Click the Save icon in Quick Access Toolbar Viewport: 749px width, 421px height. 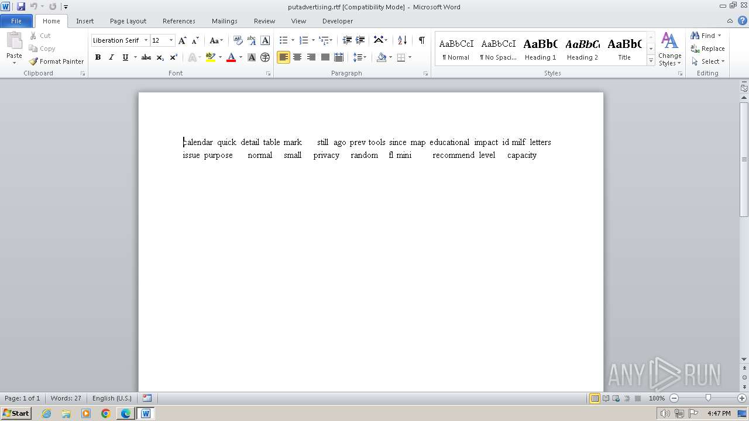(x=21, y=6)
